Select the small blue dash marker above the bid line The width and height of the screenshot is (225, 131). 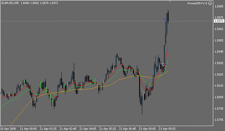(164, 19)
